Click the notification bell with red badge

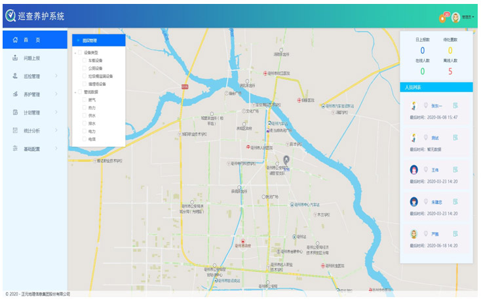click(442, 17)
